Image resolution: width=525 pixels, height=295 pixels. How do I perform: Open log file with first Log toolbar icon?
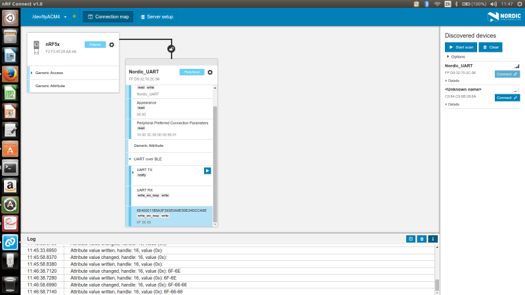click(411, 239)
